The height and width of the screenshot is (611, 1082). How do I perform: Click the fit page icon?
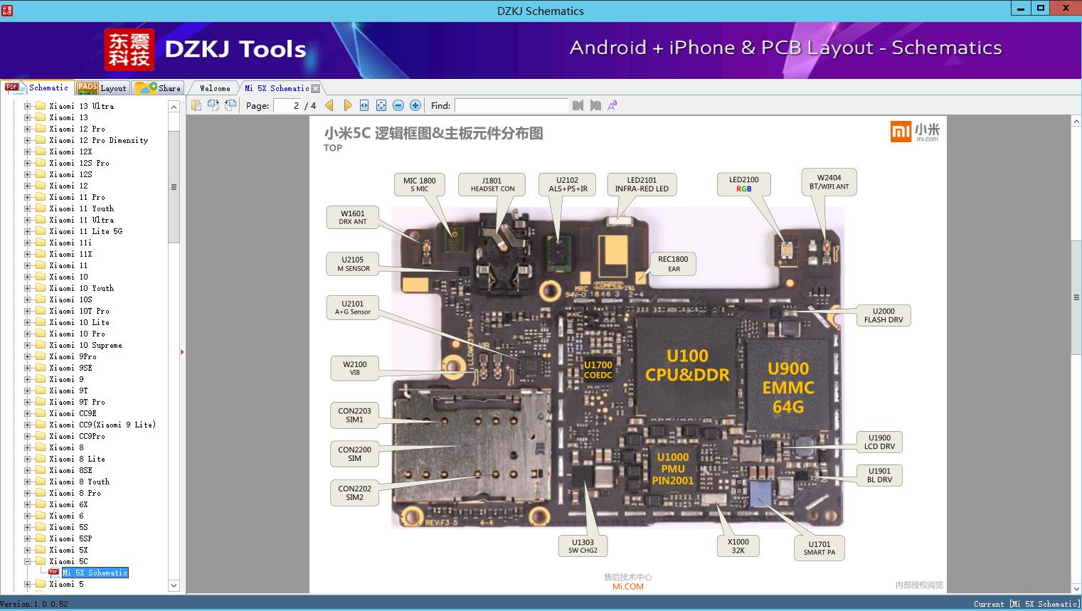coord(381,105)
